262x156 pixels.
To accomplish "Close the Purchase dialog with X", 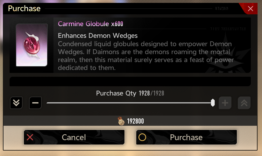I will [250, 9].
